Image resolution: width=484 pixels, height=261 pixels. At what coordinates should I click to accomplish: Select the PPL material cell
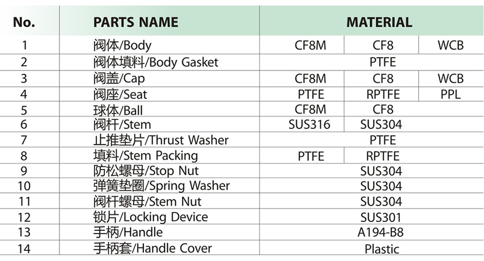(x=450, y=94)
